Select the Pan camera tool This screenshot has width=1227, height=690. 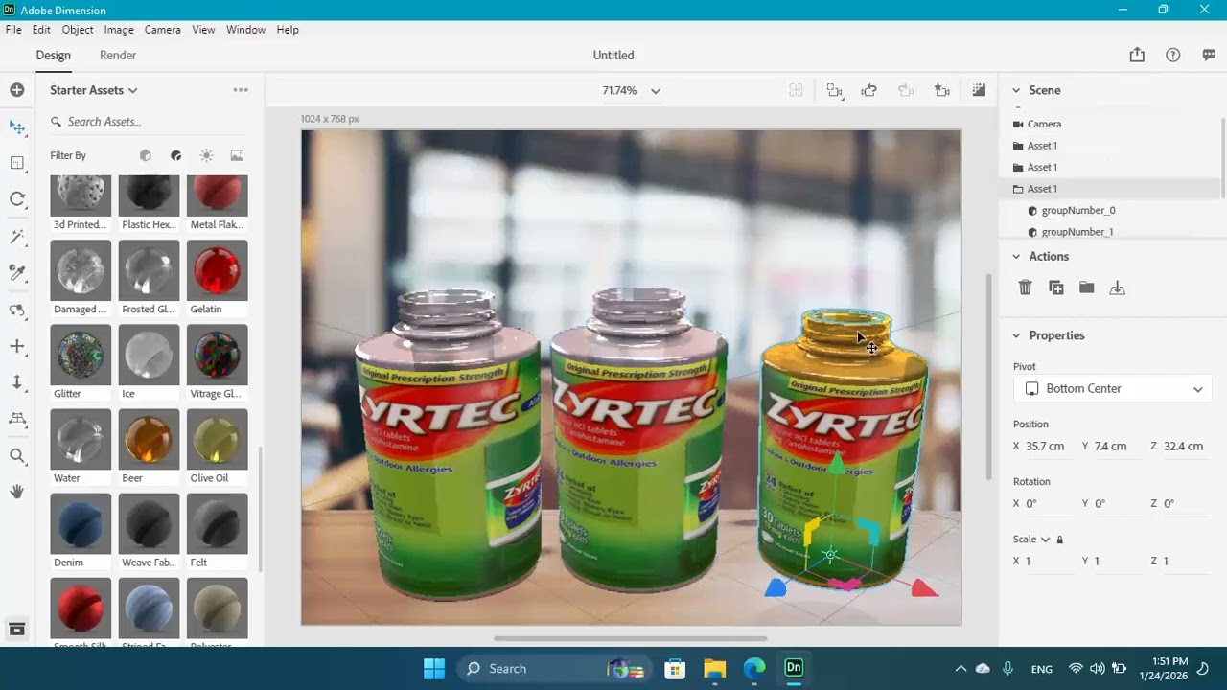tap(17, 346)
